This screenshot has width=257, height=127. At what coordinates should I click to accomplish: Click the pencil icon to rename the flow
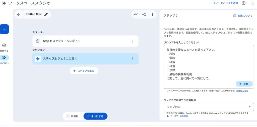point(46,14)
